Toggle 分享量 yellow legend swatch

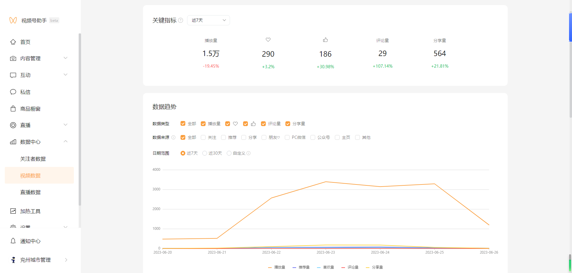tap(368, 267)
